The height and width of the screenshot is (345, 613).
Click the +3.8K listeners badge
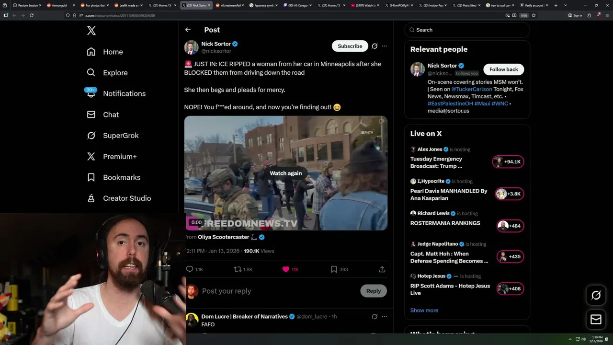coord(510,194)
